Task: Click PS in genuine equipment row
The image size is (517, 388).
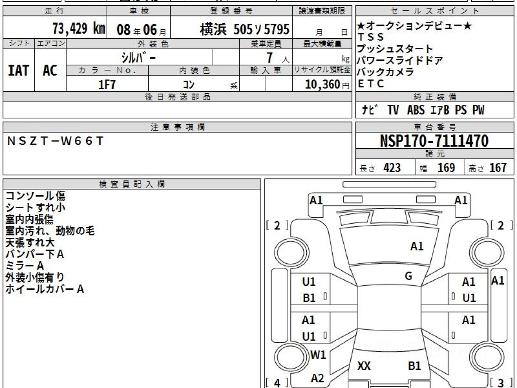Action: tap(461, 110)
